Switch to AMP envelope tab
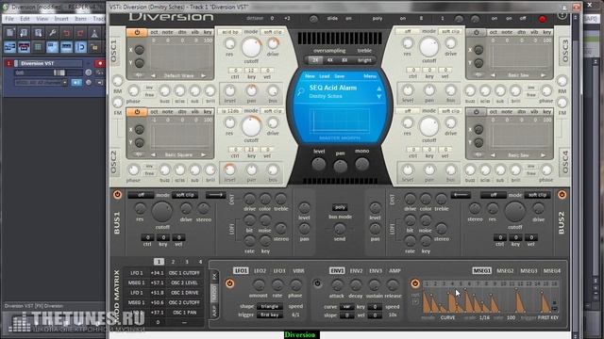 tap(394, 271)
